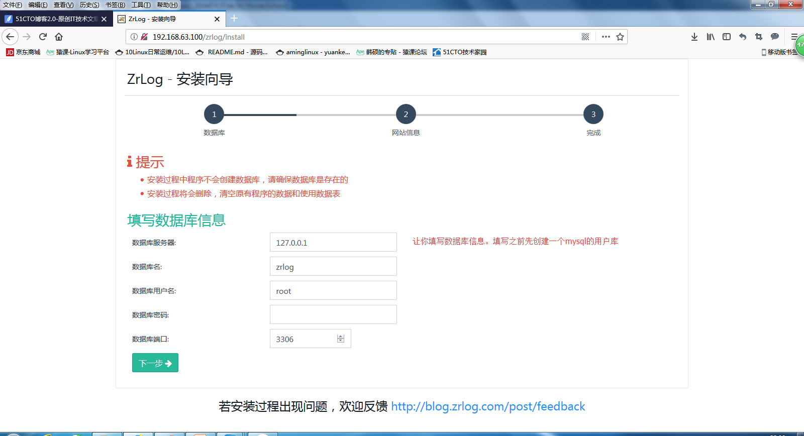The image size is (804, 436).
Task: Click the 数据库服务器 input field
Action: tap(333, 242)
